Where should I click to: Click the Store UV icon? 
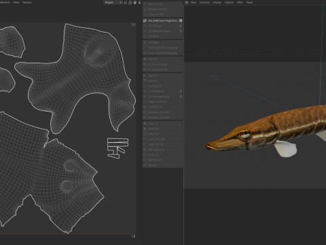click(x=145, y=155)
